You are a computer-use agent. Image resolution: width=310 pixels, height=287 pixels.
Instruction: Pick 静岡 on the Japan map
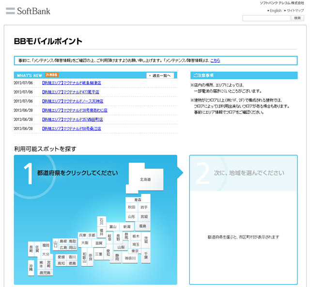coord(117,257)
